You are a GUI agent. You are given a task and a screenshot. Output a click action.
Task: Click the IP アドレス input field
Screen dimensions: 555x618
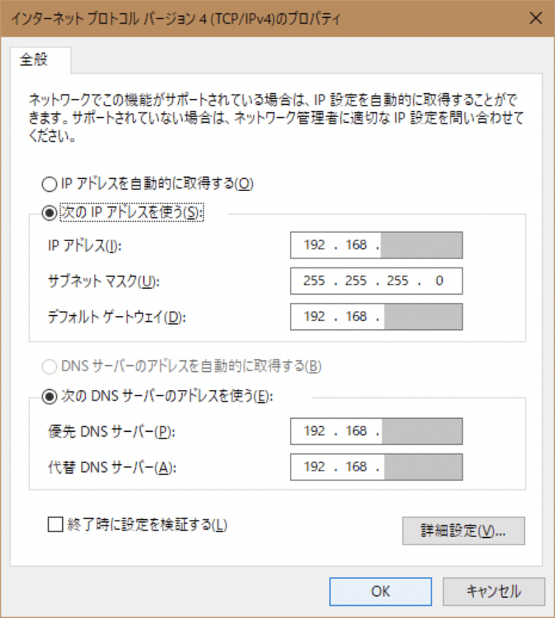(x=376, y=245)
